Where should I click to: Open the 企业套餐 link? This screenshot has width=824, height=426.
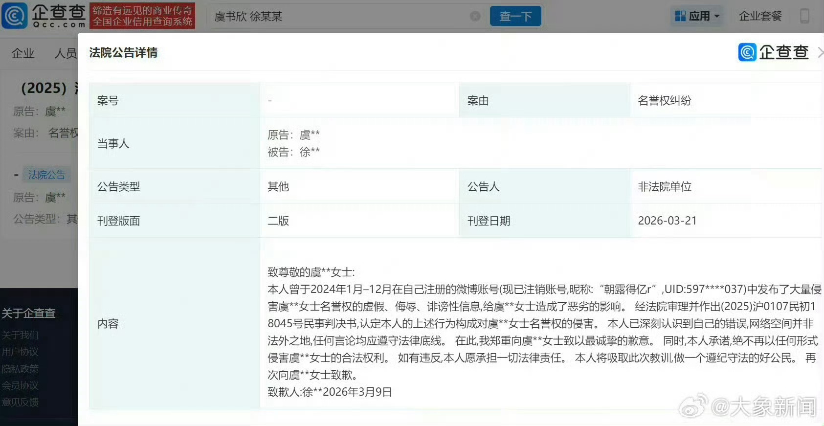click(x=760, y=16)
